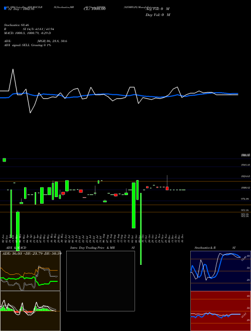This screenshot has width=251, height=331.
Task: Click the 'Stochastics: 83.46' reading
Action: coord(16,25)
